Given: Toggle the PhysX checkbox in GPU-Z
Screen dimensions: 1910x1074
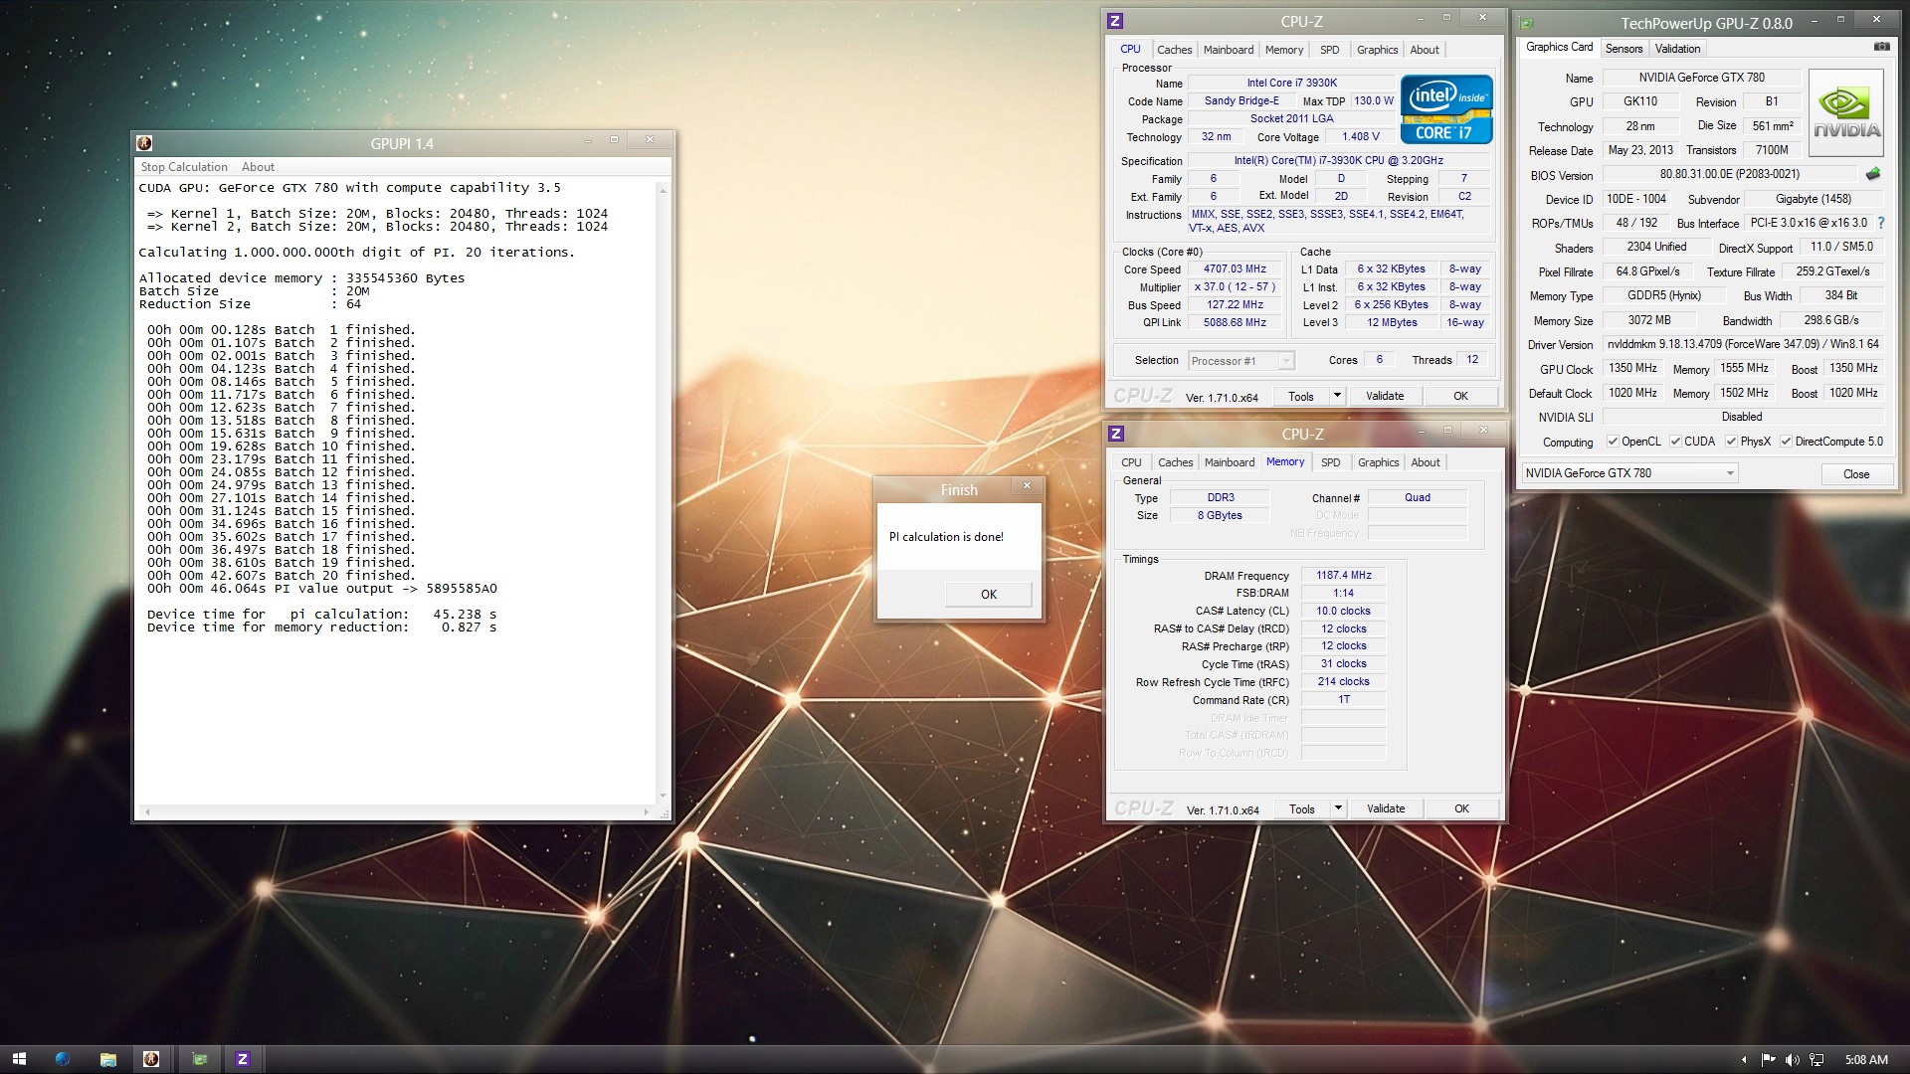Looking at the screenshot, I should coord(1731,442).
